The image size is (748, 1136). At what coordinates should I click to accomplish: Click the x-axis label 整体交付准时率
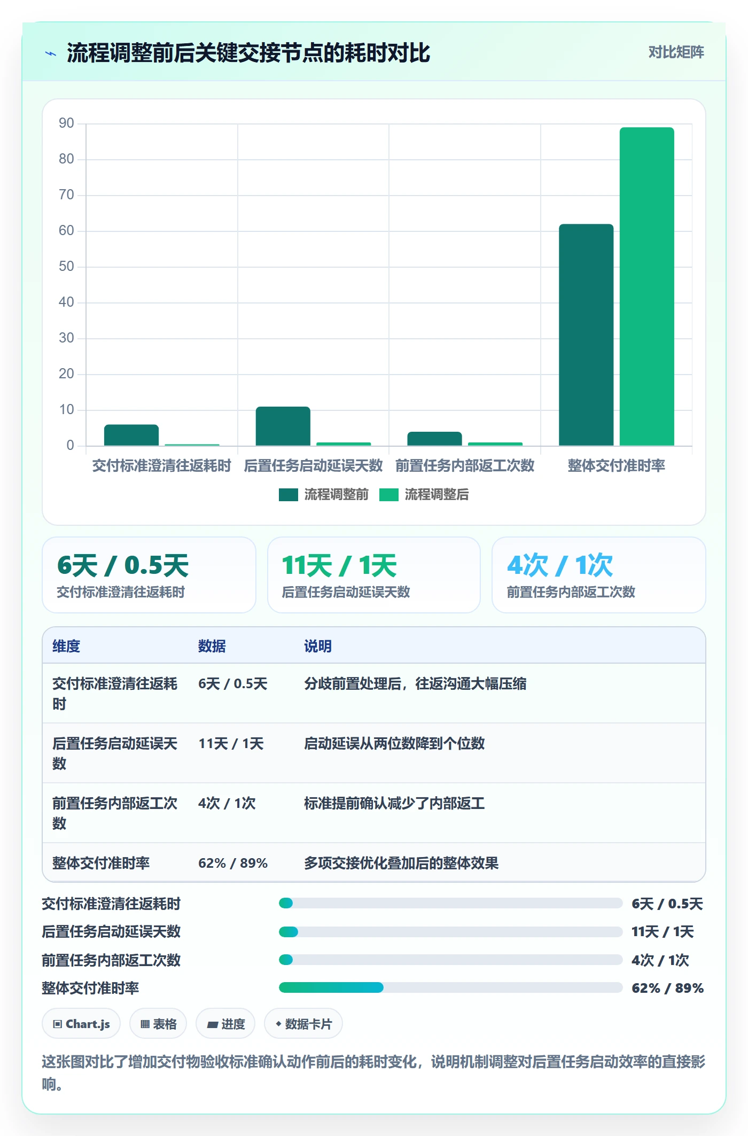616,465
